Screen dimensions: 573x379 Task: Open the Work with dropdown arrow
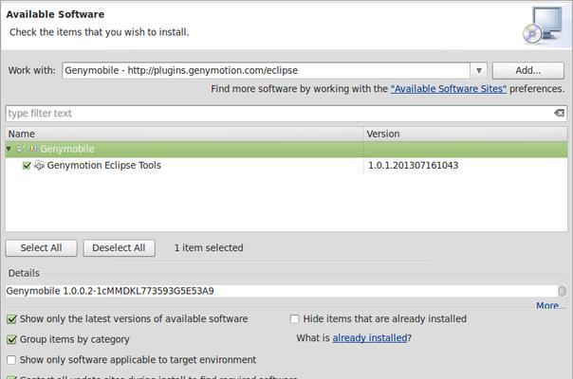coord(479,70)
